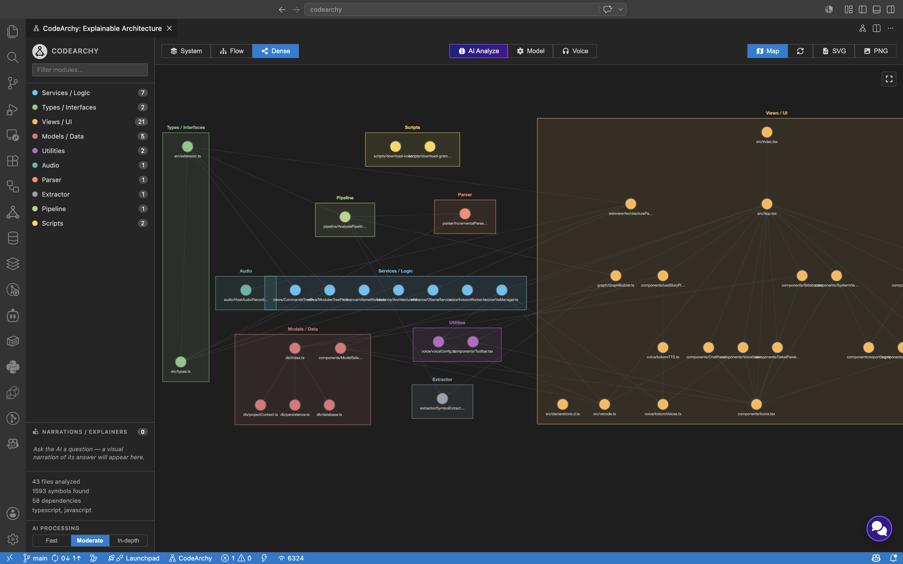903x564 pixels.
Task: Click the go back arrow in title bar
Action: [282, 9]
